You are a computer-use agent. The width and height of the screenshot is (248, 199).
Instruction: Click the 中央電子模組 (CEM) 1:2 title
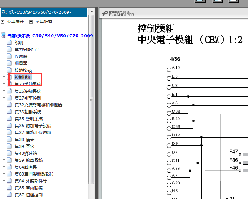[190, 40]
